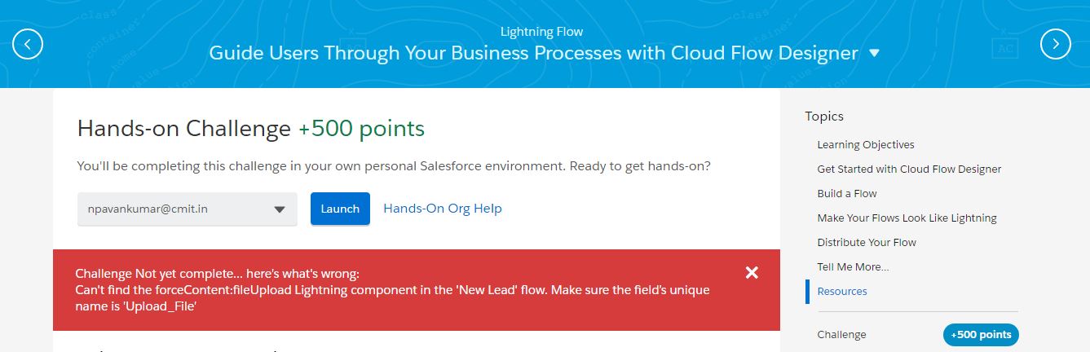
Task: Navigate to Build a Flow topic
Action: pyautogui.click(x=847, y=194)
